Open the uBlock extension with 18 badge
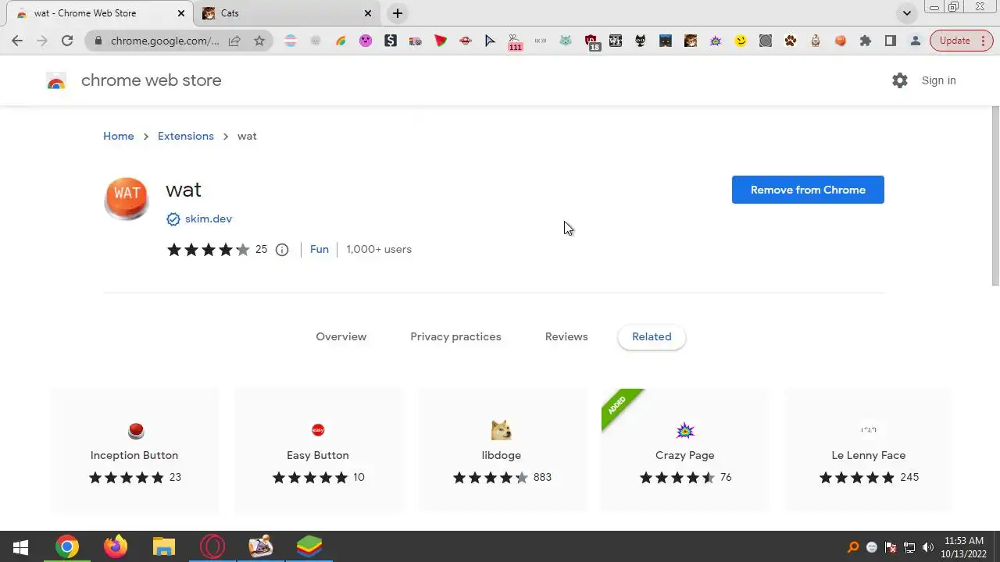Image resolution: width=1000 pixels, height=562 pixels. click(591, 42)
